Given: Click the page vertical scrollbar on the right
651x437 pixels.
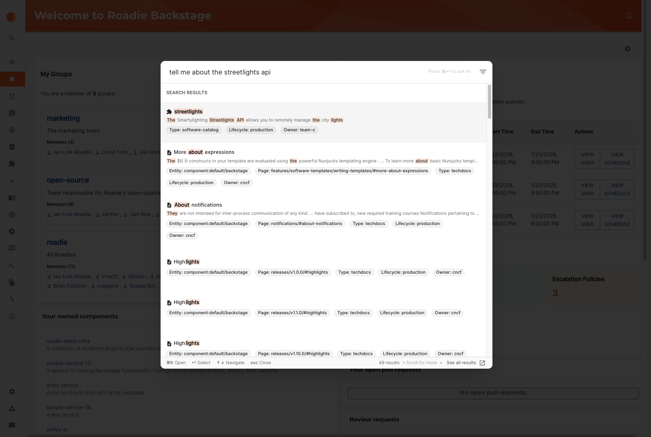Looking at the screenshot, I should (x=644, y=131).
